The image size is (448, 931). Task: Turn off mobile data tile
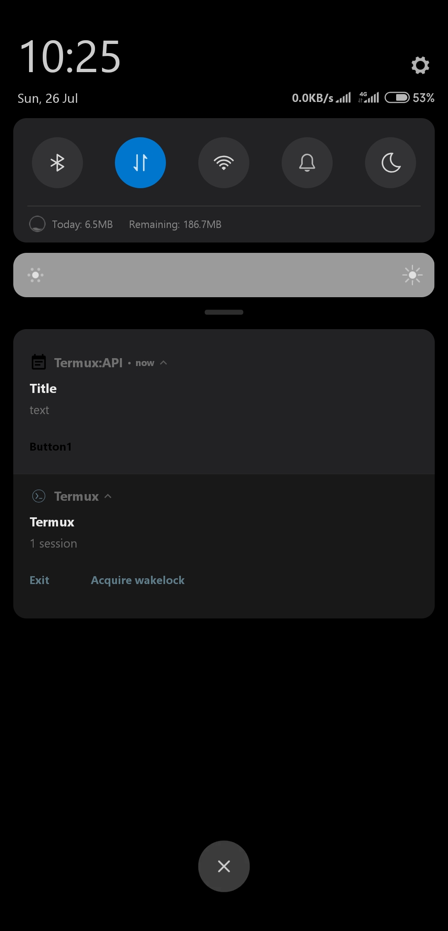coord(140,162)
